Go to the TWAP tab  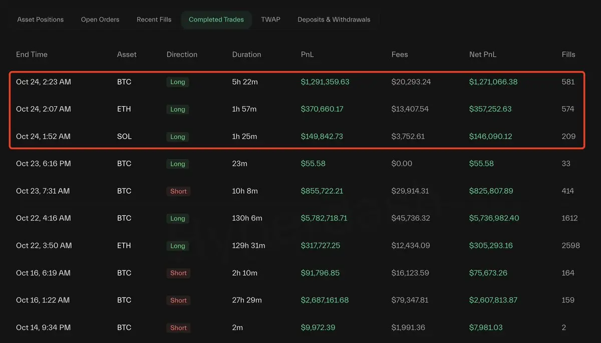pos(270,20)
